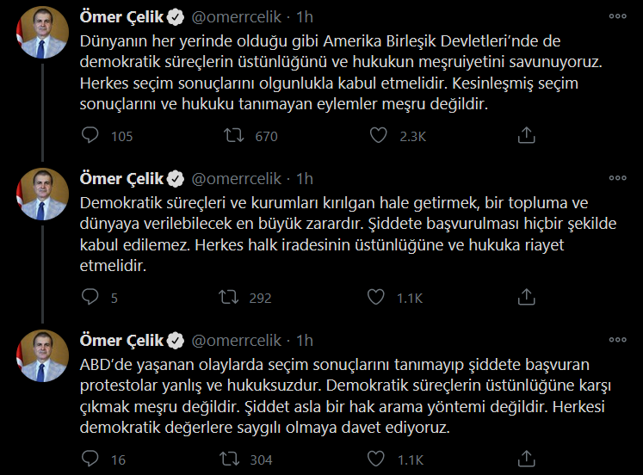Like the second tweet starting 'Demokratik süreçleri'

[376, 298]
